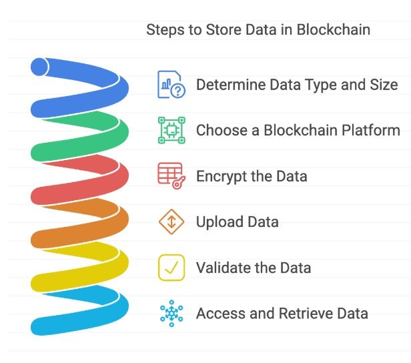Click the light blue network snowflake icon
Image resolution: width=411 pixels, height=363 pixels.
click(171, 314)
